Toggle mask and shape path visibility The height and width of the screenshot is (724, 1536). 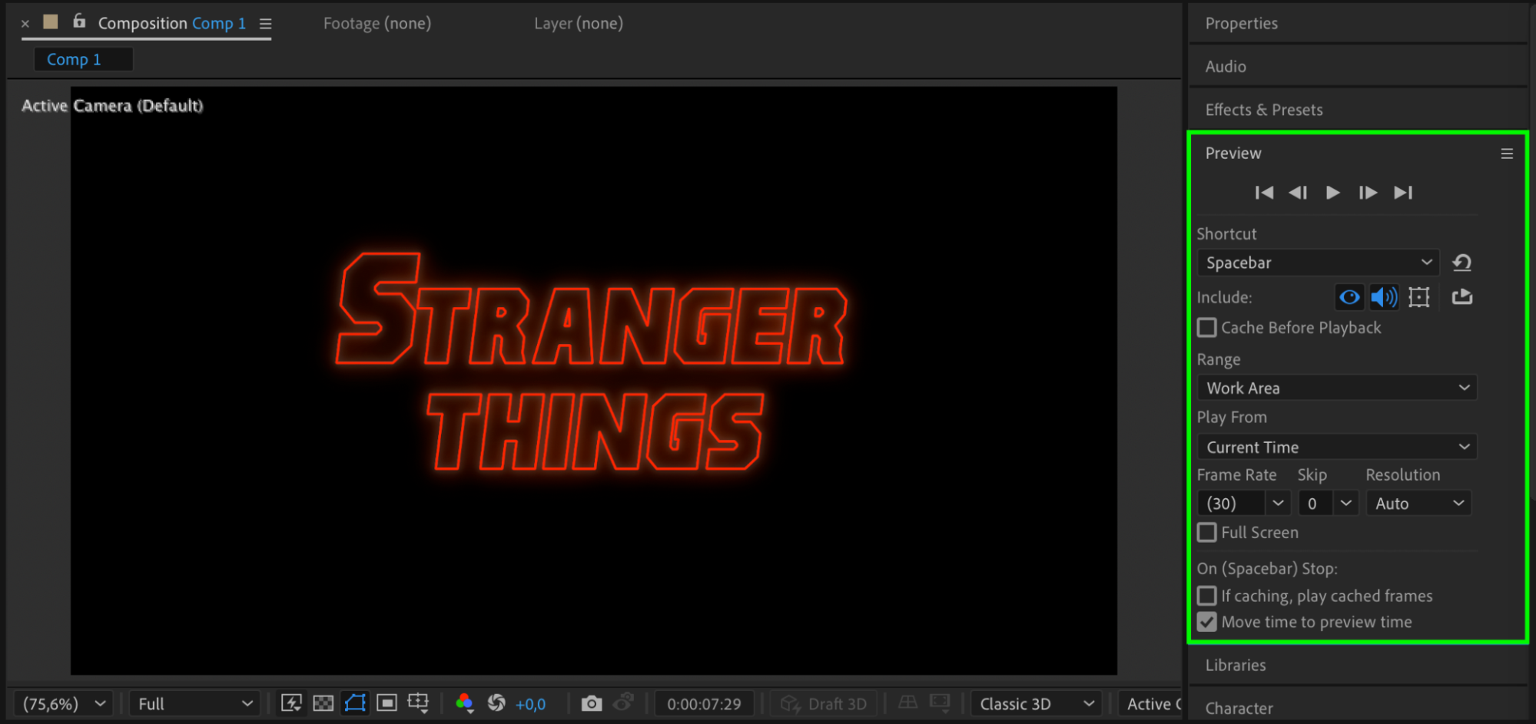pyautogui.click(x=355, y=703)
